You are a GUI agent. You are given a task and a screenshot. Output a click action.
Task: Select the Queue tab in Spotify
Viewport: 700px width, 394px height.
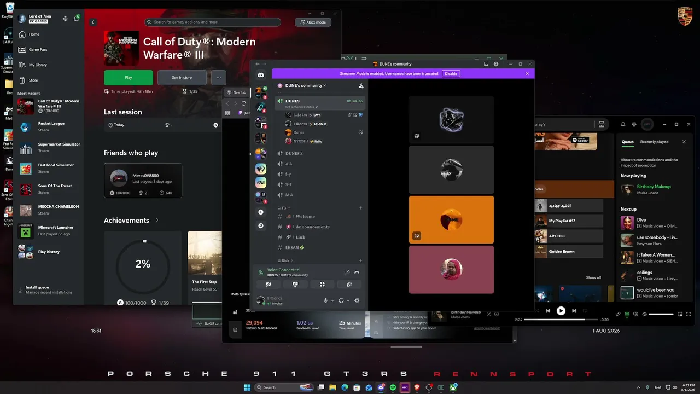(x=628, y=142)
